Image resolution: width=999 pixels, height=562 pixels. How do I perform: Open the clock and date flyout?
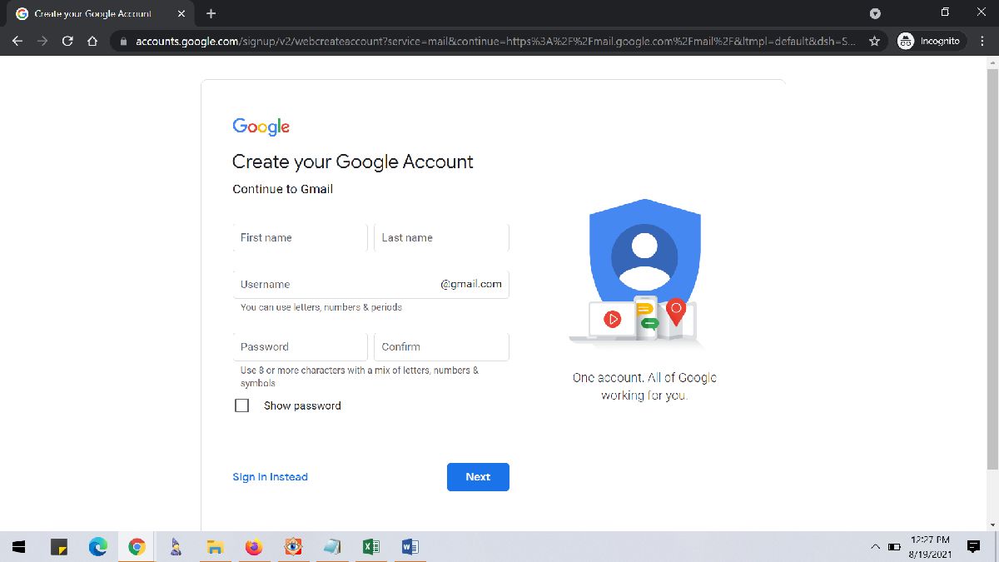tap(930, 547)
